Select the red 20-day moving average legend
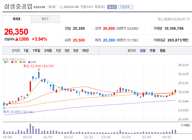192x140 pixels. tap(14, 62)
